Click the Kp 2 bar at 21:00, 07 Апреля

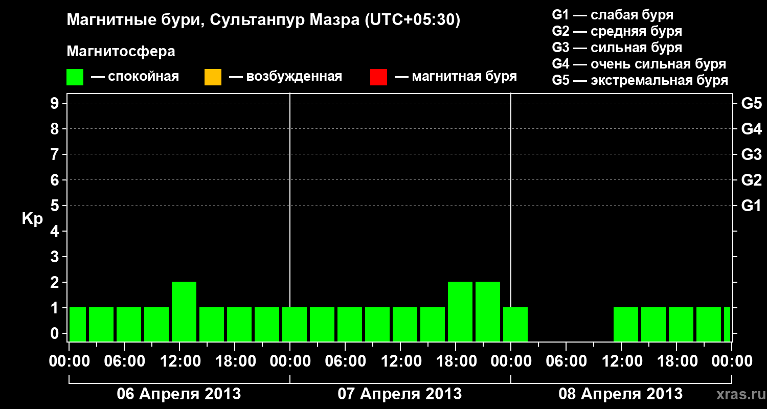[488, 311]
